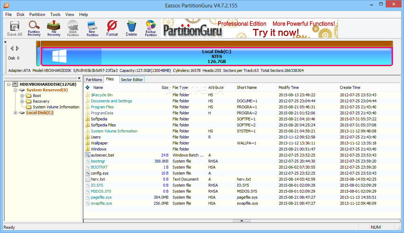Viewport: 404px width, 233px height.
Task: Select System Volume Information in the tree
Action: click(x=56, y=107)
